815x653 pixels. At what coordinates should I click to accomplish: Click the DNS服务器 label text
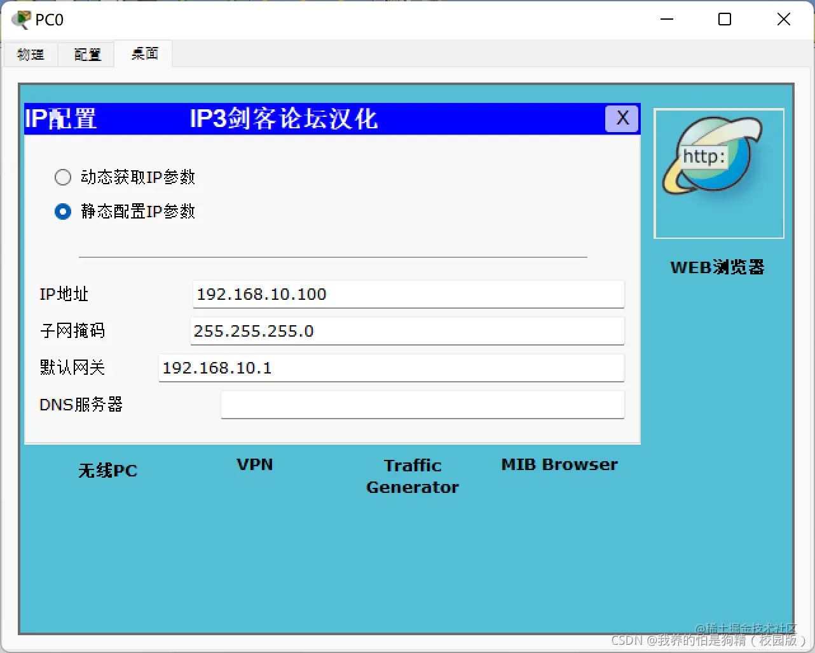click(81, 405)
